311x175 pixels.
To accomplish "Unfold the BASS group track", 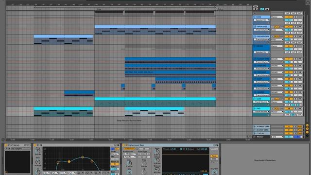I will pos(255,17).
